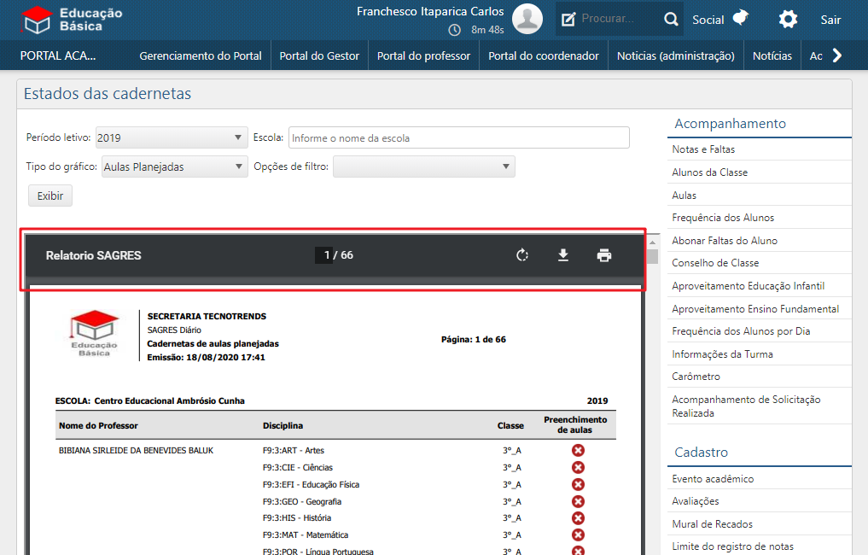
Task: Click the Exibir button
Action: (50, 196)
